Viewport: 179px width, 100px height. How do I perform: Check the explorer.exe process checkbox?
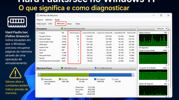pyautogui.click(x=37, y=47)
